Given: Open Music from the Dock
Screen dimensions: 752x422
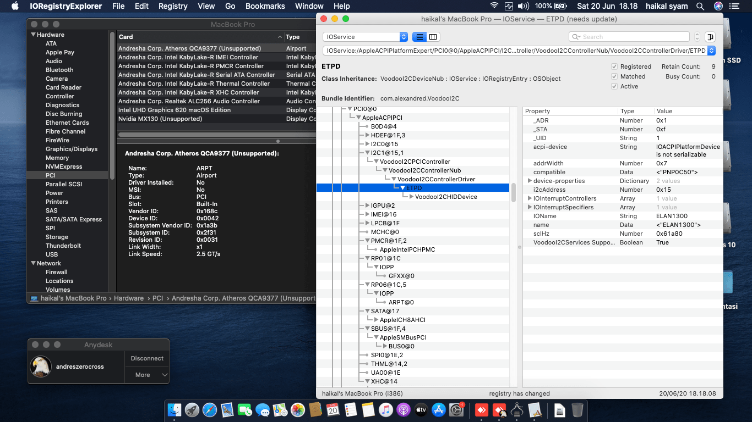Looking at the screenshot, I should (x=386, y=410).
